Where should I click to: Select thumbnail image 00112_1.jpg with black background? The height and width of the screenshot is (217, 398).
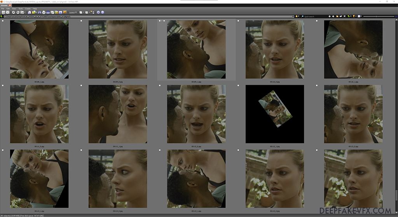(275, 114)
